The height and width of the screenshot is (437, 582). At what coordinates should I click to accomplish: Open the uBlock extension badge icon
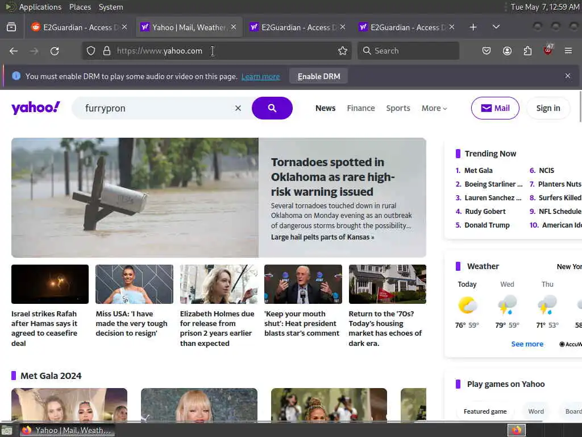548,50
